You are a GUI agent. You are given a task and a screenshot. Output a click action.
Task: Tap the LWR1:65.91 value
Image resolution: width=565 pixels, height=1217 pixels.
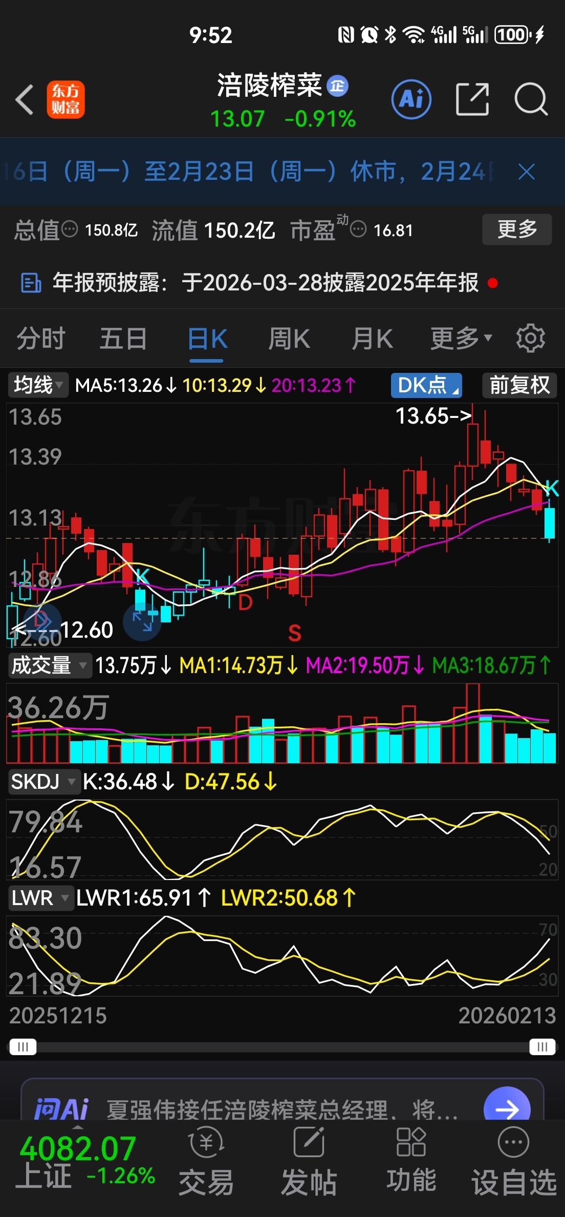click(x=143, y=898)
